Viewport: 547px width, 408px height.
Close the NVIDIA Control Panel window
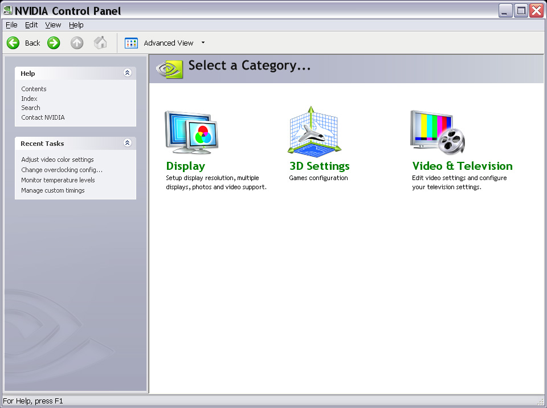(537, 10)
